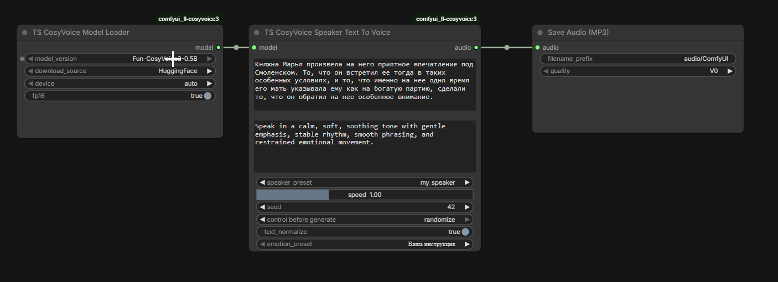Open the speaker_preset my_speaker dropdown

coord(365,182)
